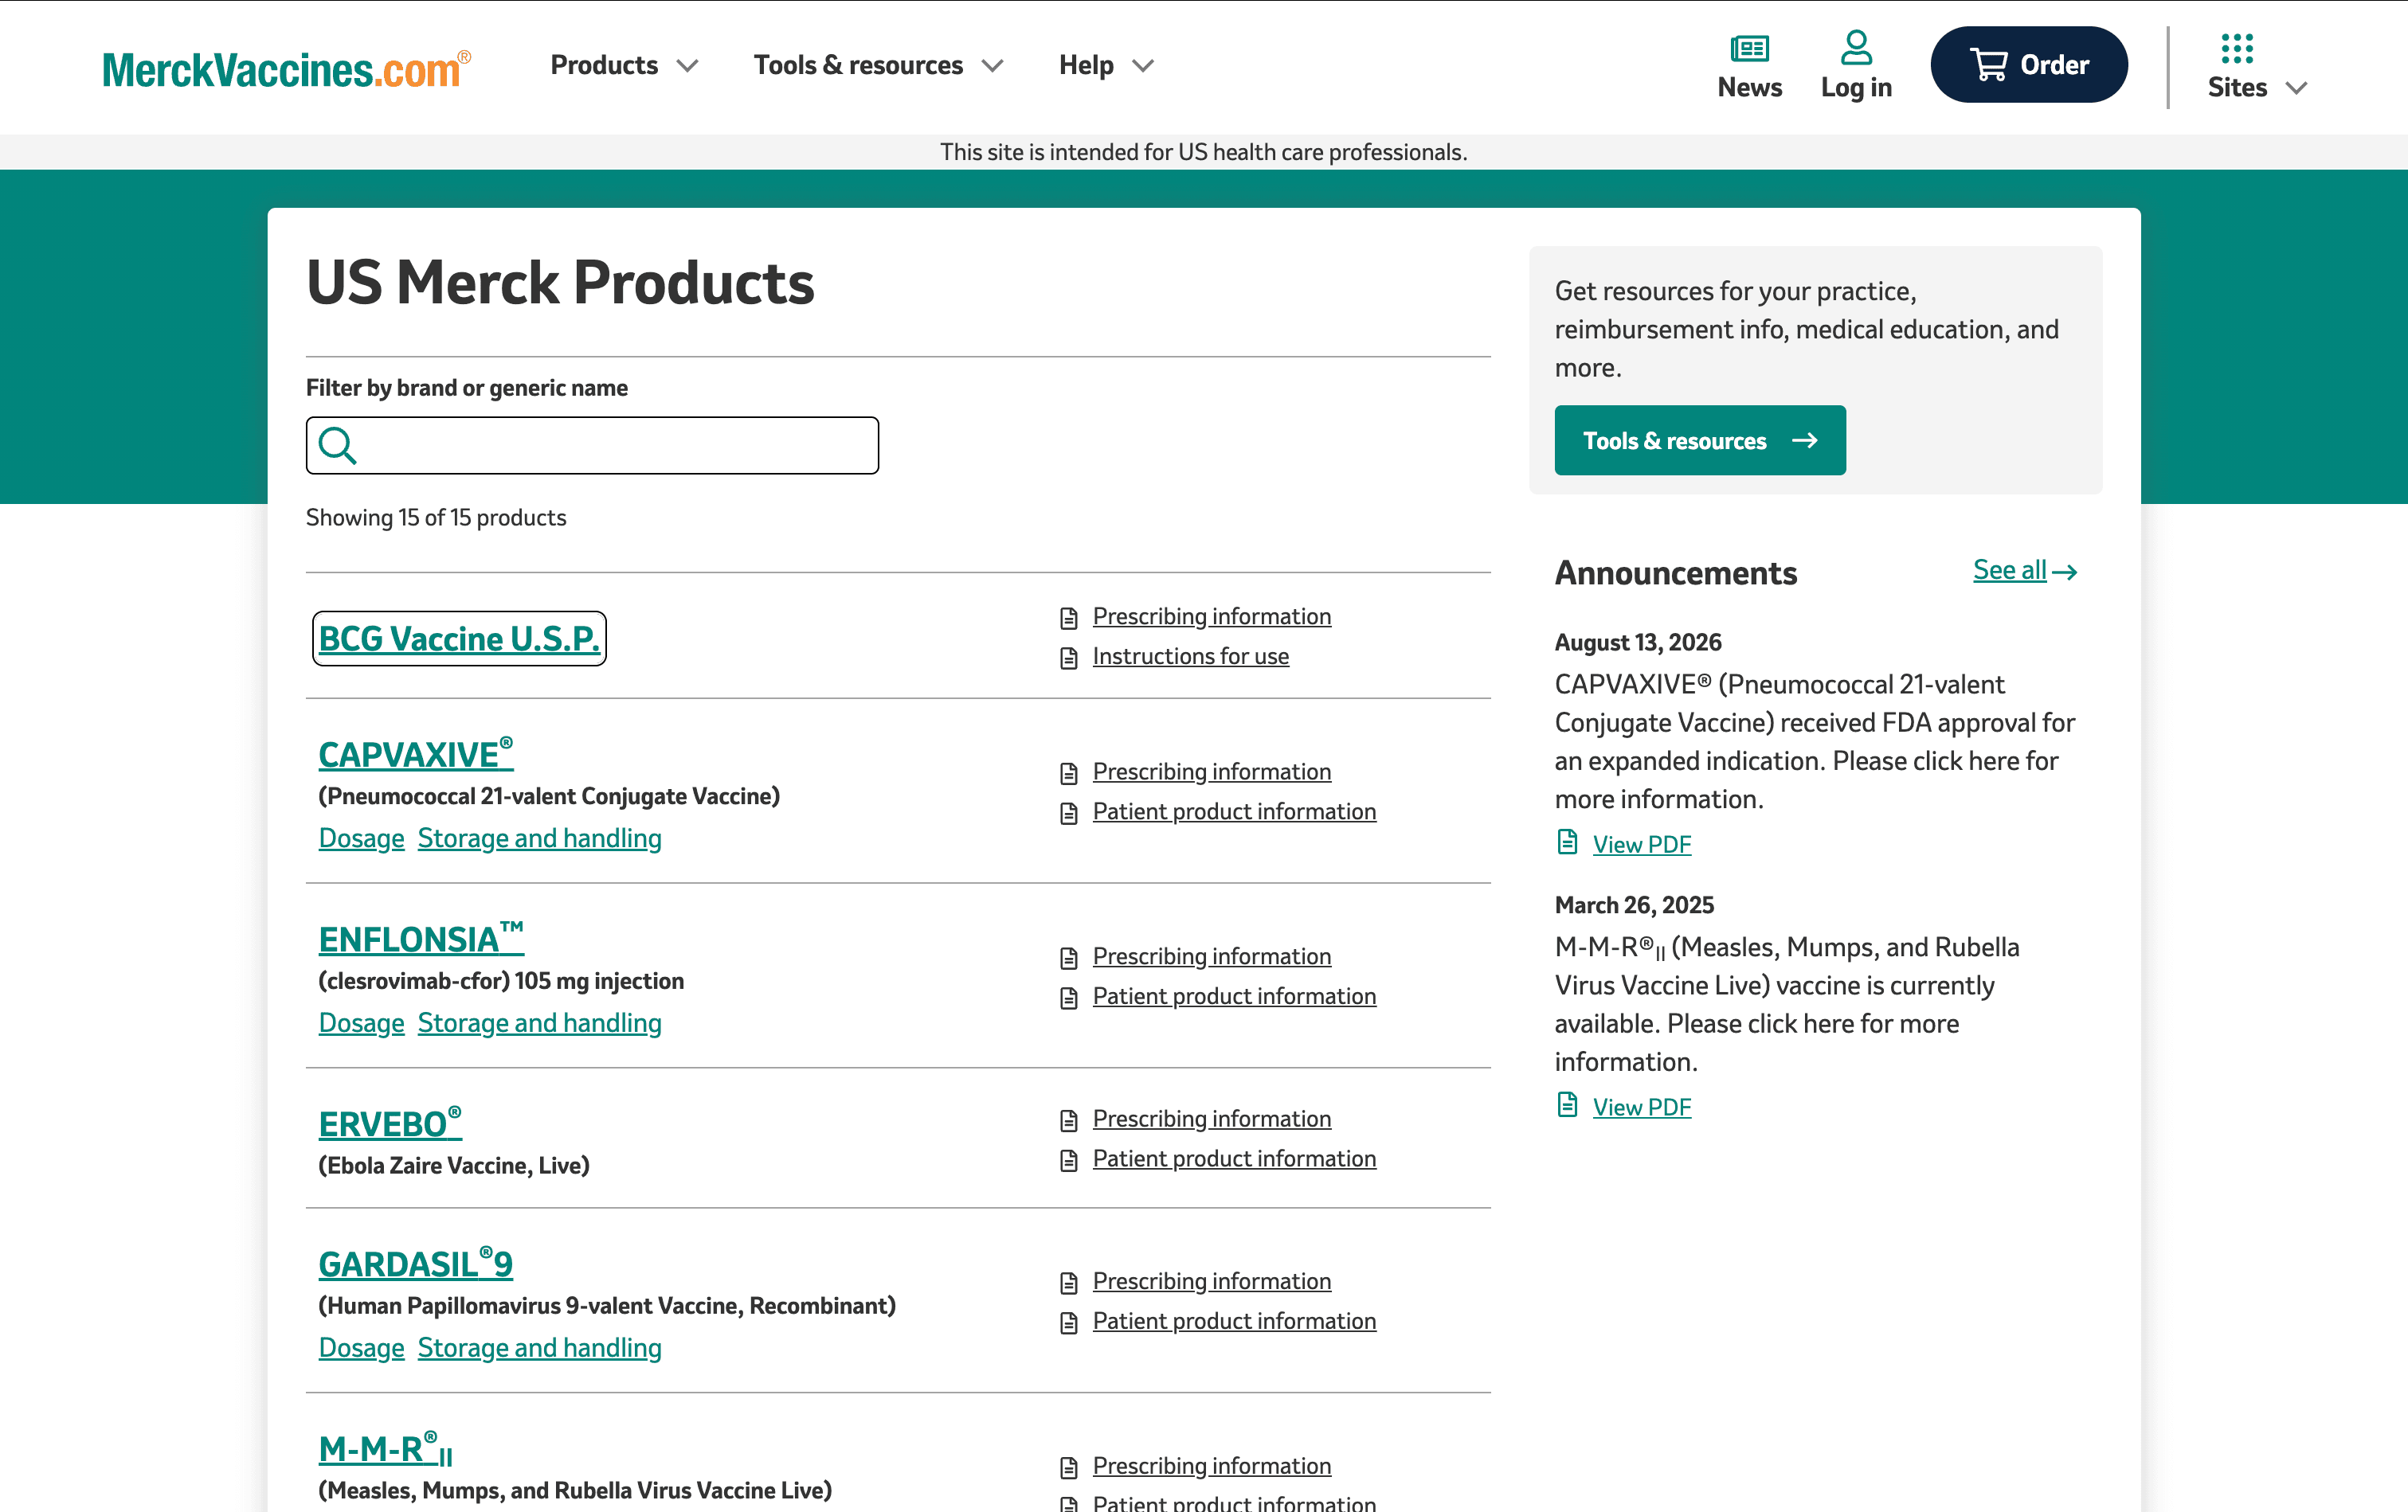This screenshot has height=1512, width=2408.
Task: Expand the Help menu chevron
Action: tap(1143, 66)
